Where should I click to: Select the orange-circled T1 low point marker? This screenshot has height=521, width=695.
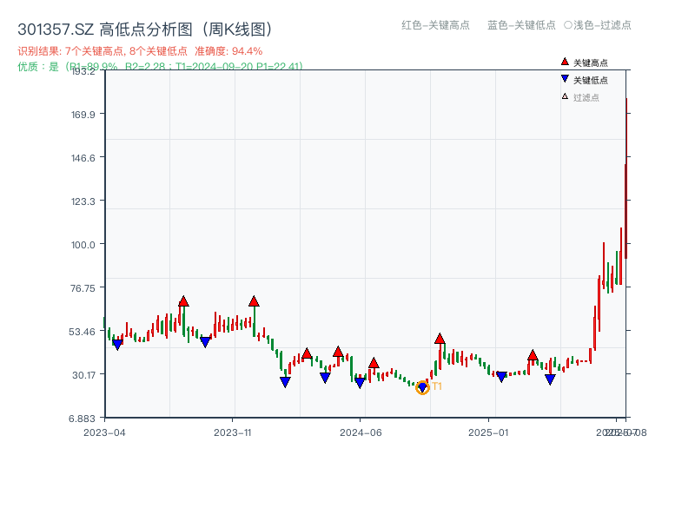pos(422,387)
